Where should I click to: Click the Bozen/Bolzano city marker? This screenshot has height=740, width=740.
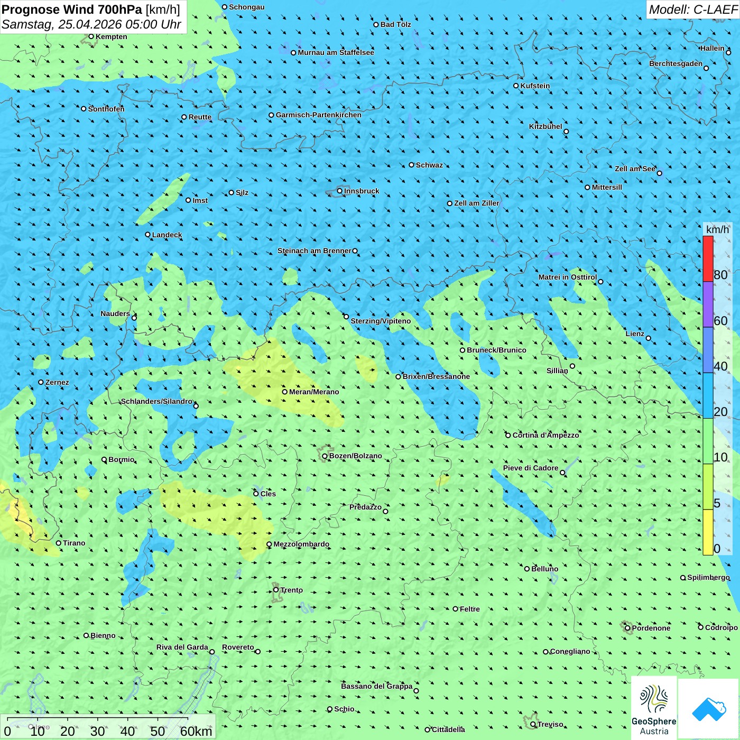pos(325,456)
